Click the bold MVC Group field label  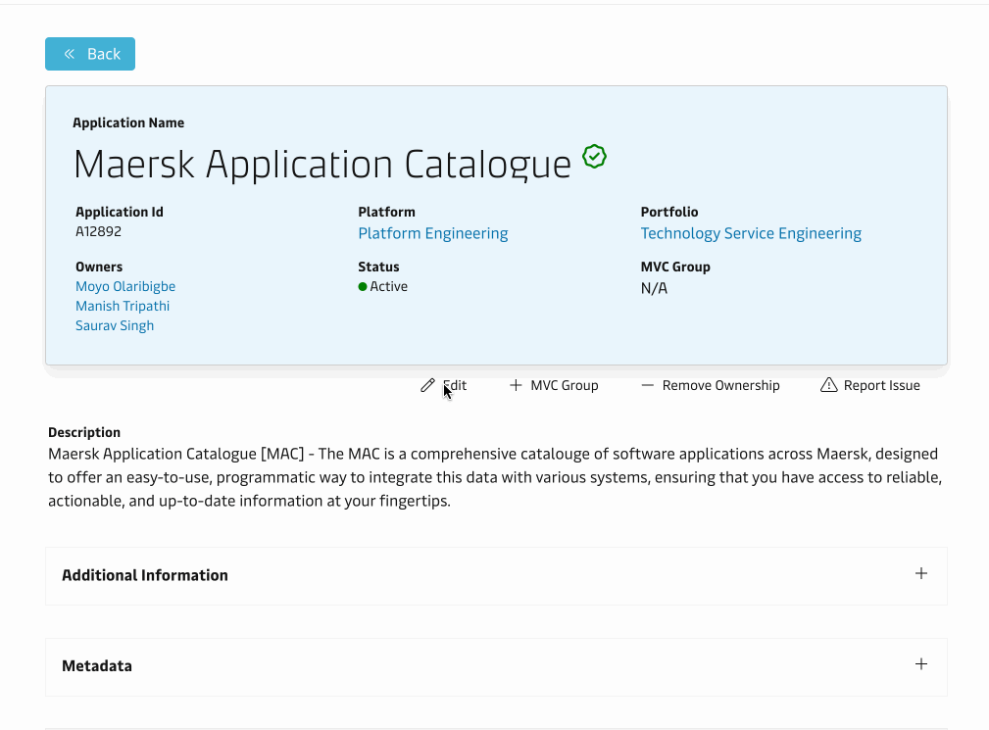click(675, 267)
